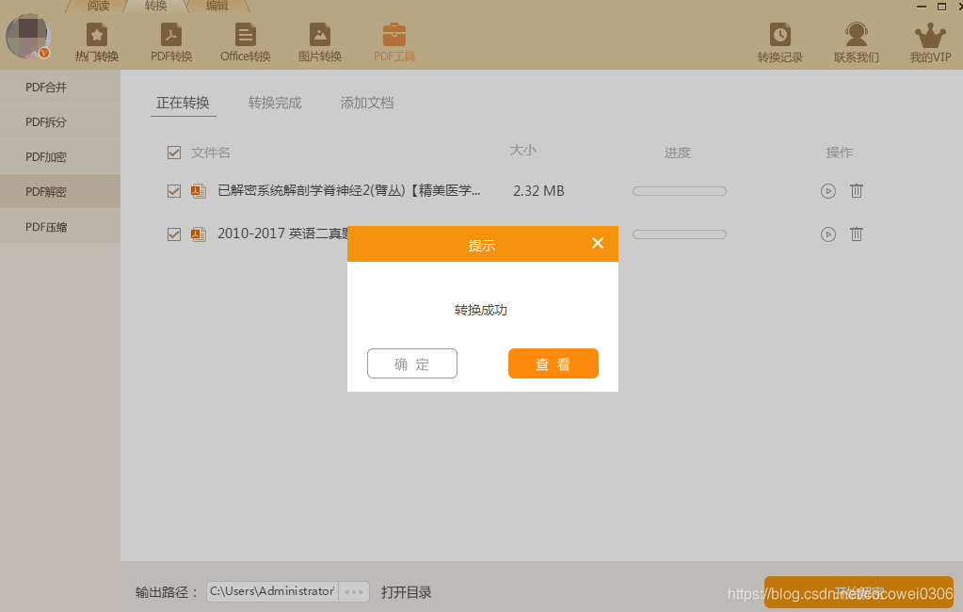Click progress bar of 2010-2017 英语二 file
963x612 pixels.
(x=680, y=234)
